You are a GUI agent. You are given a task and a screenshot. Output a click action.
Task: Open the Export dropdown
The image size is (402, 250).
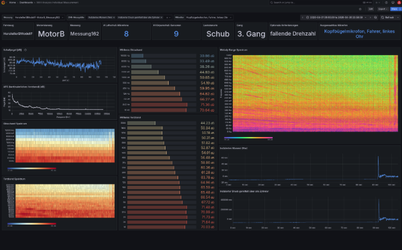click(382, 9)
